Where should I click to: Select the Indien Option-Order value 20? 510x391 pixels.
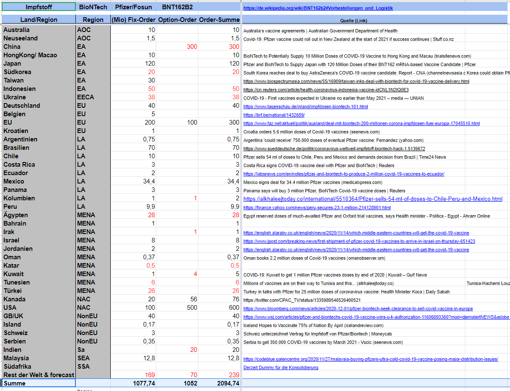pyautogui.click(x=177, y=350)
